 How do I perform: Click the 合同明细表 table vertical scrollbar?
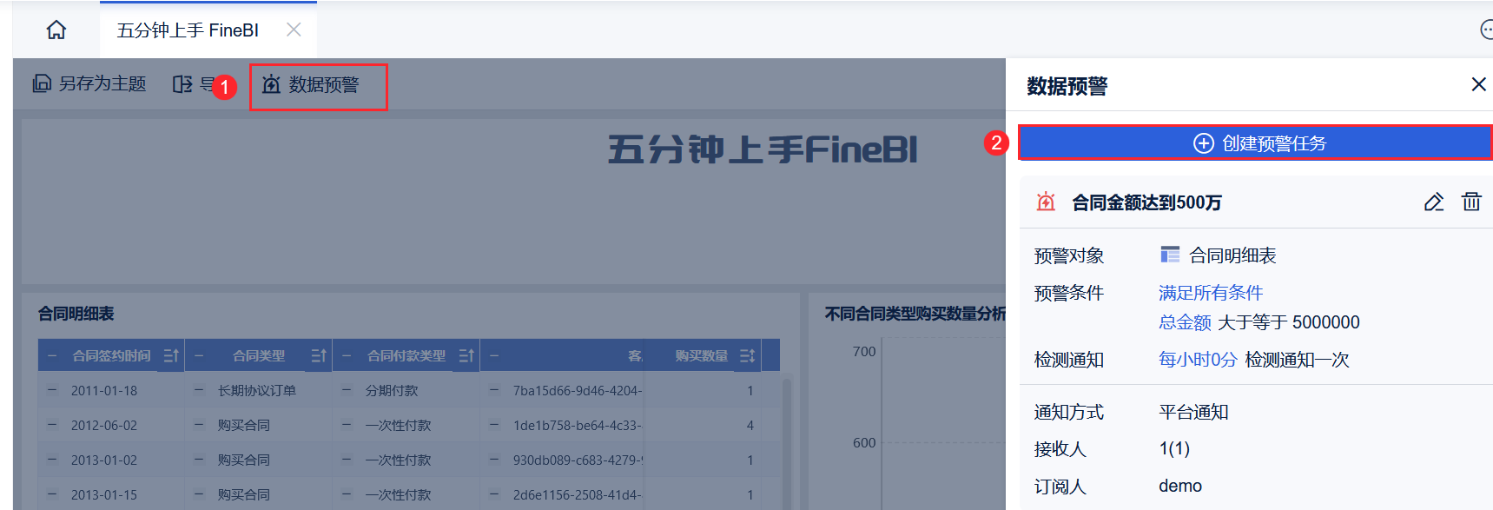(x=787, y=443)
